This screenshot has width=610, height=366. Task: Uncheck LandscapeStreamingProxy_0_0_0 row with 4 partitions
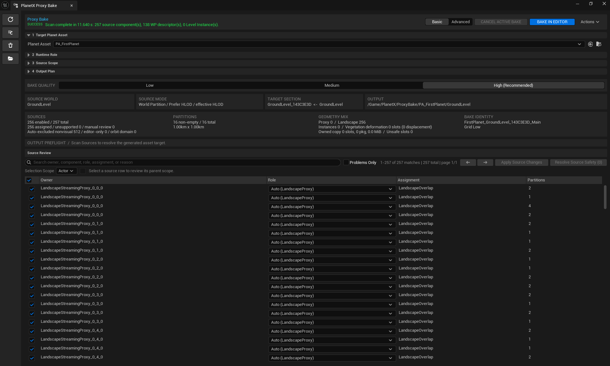pyautogui.click(x=32, y=207)
